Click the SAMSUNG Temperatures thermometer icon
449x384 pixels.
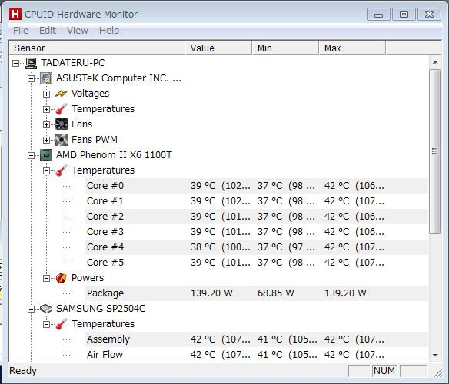pos(62,324)
